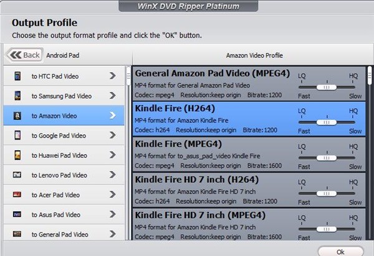Image resolution: width=374 pixels, height=256 pixels.
Task: Adjust Kindle Fire HD 7 inch (MPEG4) slider
Action: click(x=326, y=229)
